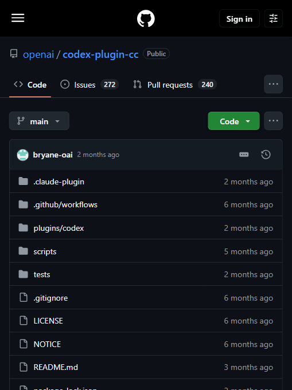Click '2 months ago' next to bryane-oai
Viewport: 292px width, 390px height.
98,155
